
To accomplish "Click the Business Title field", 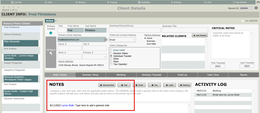I will click(185, 30).
